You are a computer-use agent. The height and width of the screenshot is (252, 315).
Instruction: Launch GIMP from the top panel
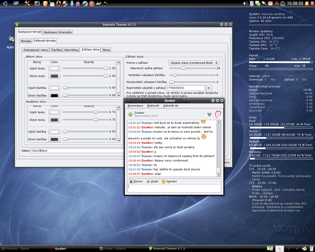click(98, 4)
